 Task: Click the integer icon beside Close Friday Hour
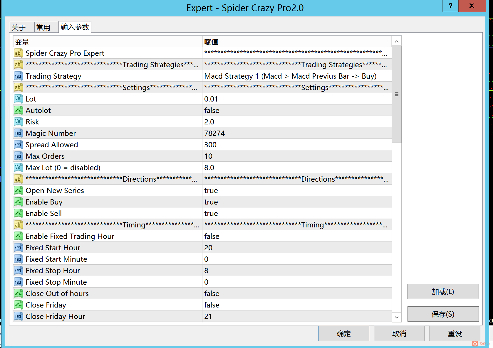coord(18,316)
